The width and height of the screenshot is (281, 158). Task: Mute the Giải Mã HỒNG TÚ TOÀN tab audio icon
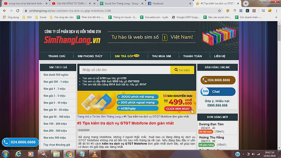click(x=90, y=4)
